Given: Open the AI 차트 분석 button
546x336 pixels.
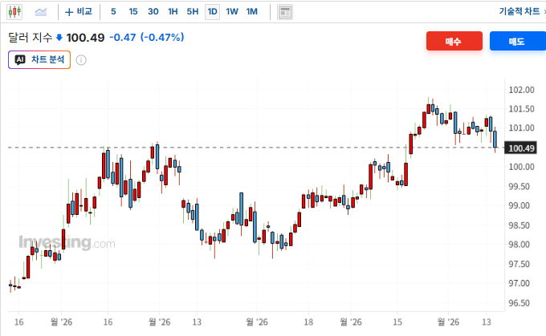Looking at the screenshot, I should pos(39,59).
